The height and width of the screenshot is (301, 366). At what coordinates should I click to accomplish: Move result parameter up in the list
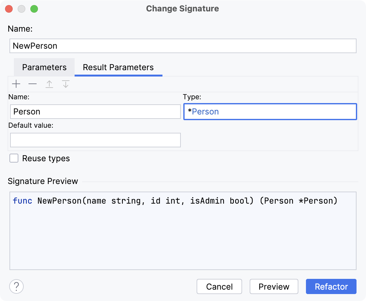click(49, 84)
